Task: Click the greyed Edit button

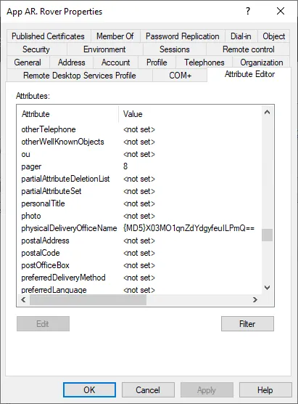Action: coord(43,323)
